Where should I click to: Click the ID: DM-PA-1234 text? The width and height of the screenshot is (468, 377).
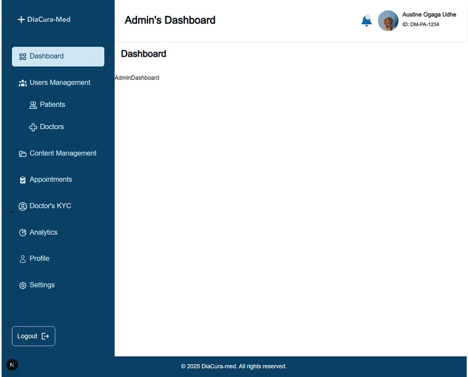[x=421, y=25]
